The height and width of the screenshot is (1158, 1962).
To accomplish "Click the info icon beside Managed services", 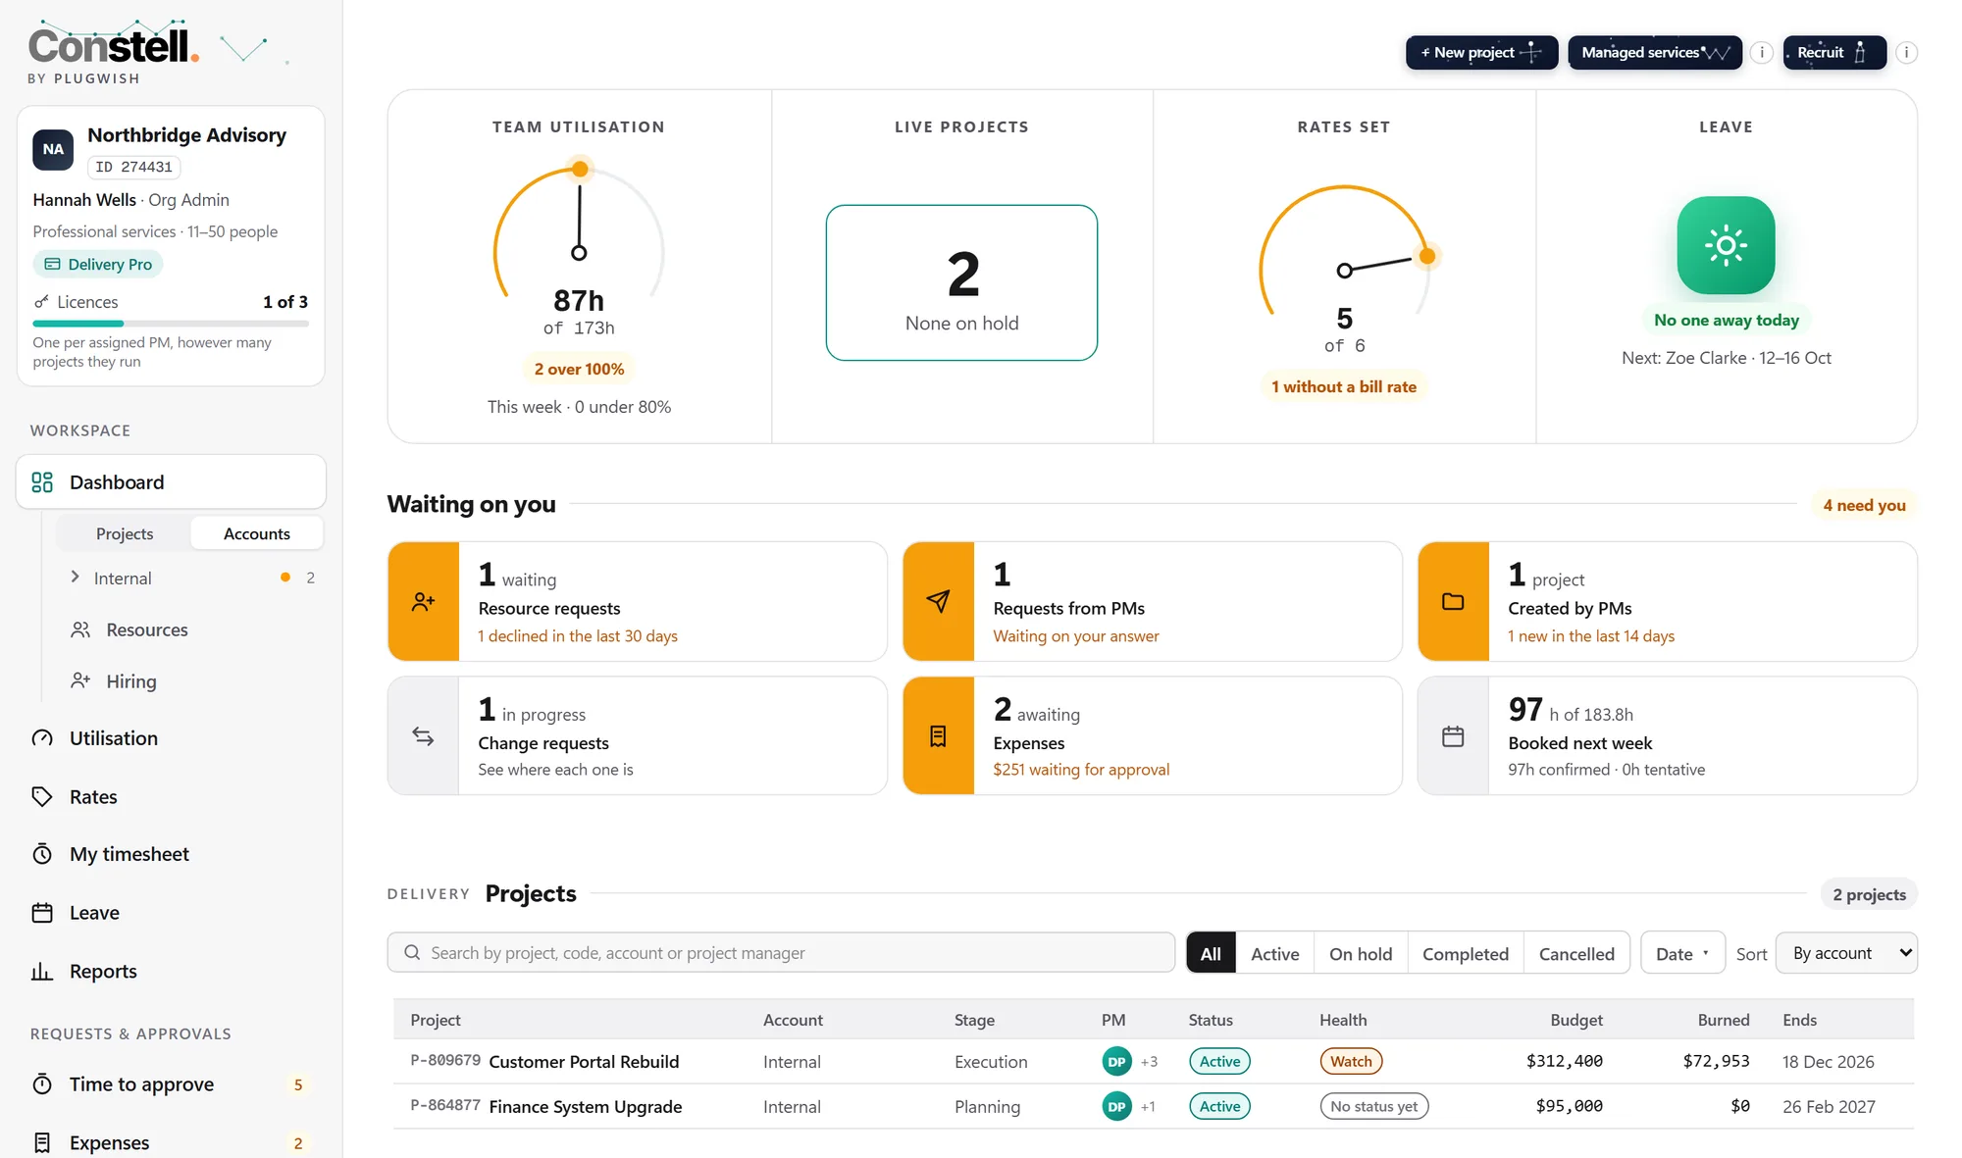I will [x=1762, y=53].
